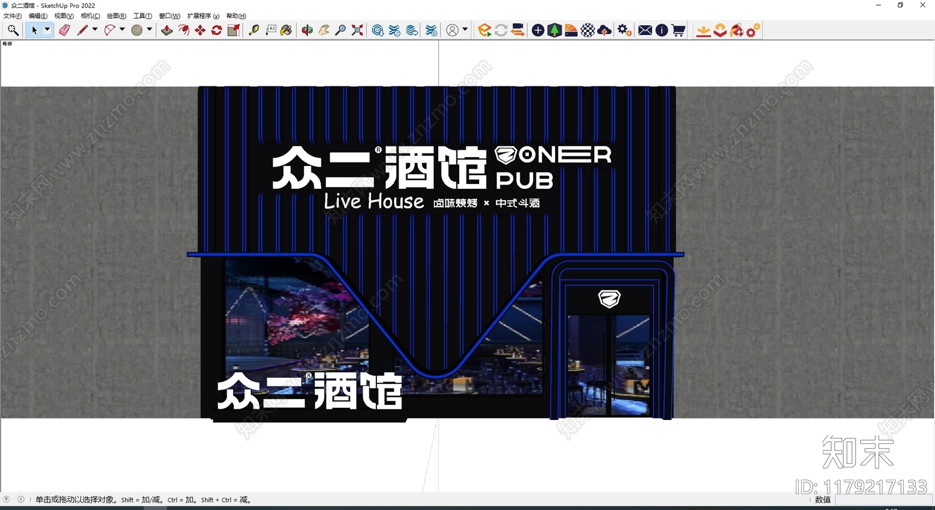Open the 工具(T) menu
Viewport: 935px width, 510px height.
point(143,16)
